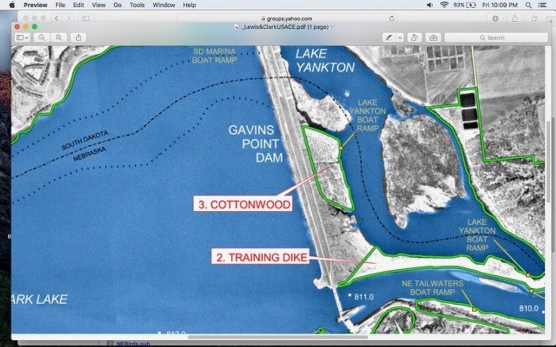Click Safari's share button
Image resolution: width=556 pixels, height=347 pixels.
[515, 19]
